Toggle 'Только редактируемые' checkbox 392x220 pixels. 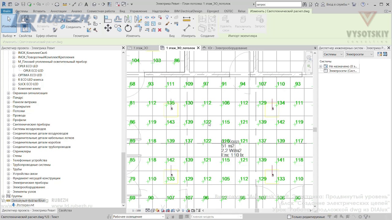click(289, 217)
